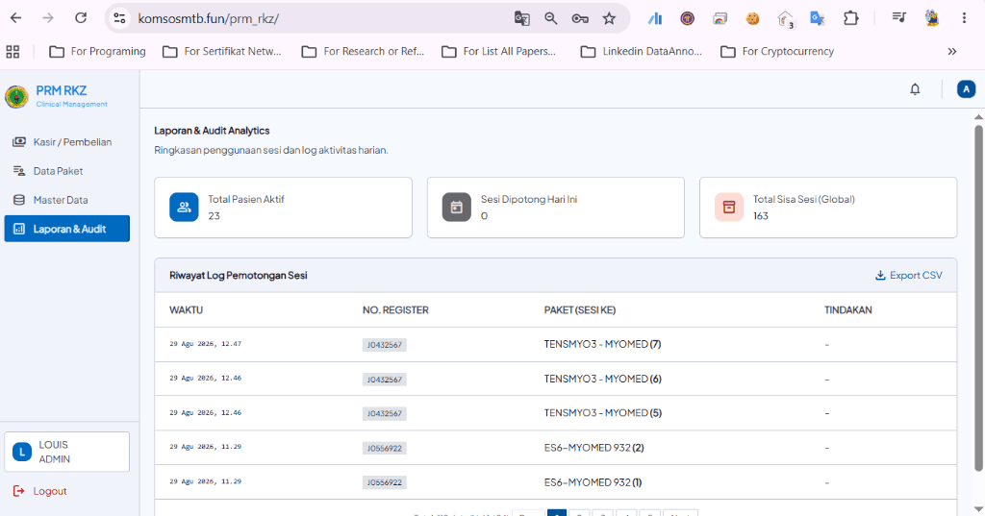Click the translate page icon in address bar
The height and width of the screenshot is (516, 985).
[x=521, y=19]
